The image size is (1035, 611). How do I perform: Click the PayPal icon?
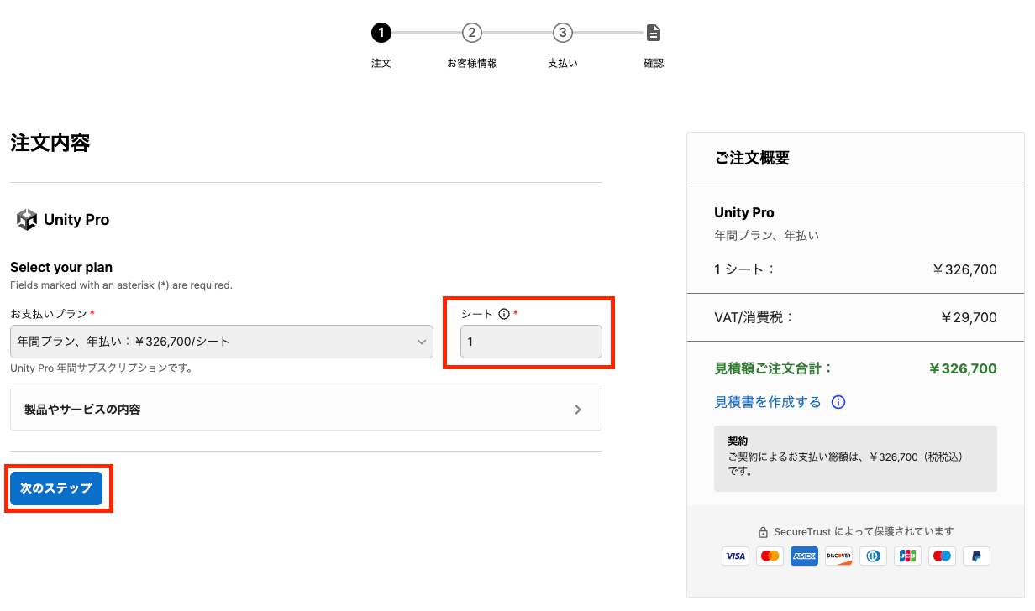click(976, 556)
